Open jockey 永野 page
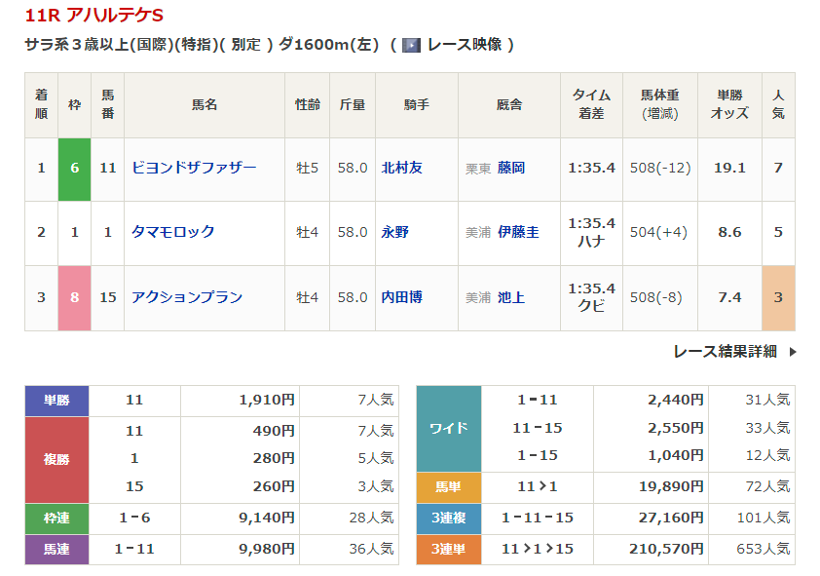Viewport: 820px width, 576px height. click(x=394, y=232)
